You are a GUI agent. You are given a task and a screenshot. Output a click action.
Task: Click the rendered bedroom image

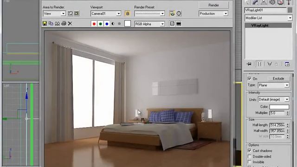coord(137,99)
